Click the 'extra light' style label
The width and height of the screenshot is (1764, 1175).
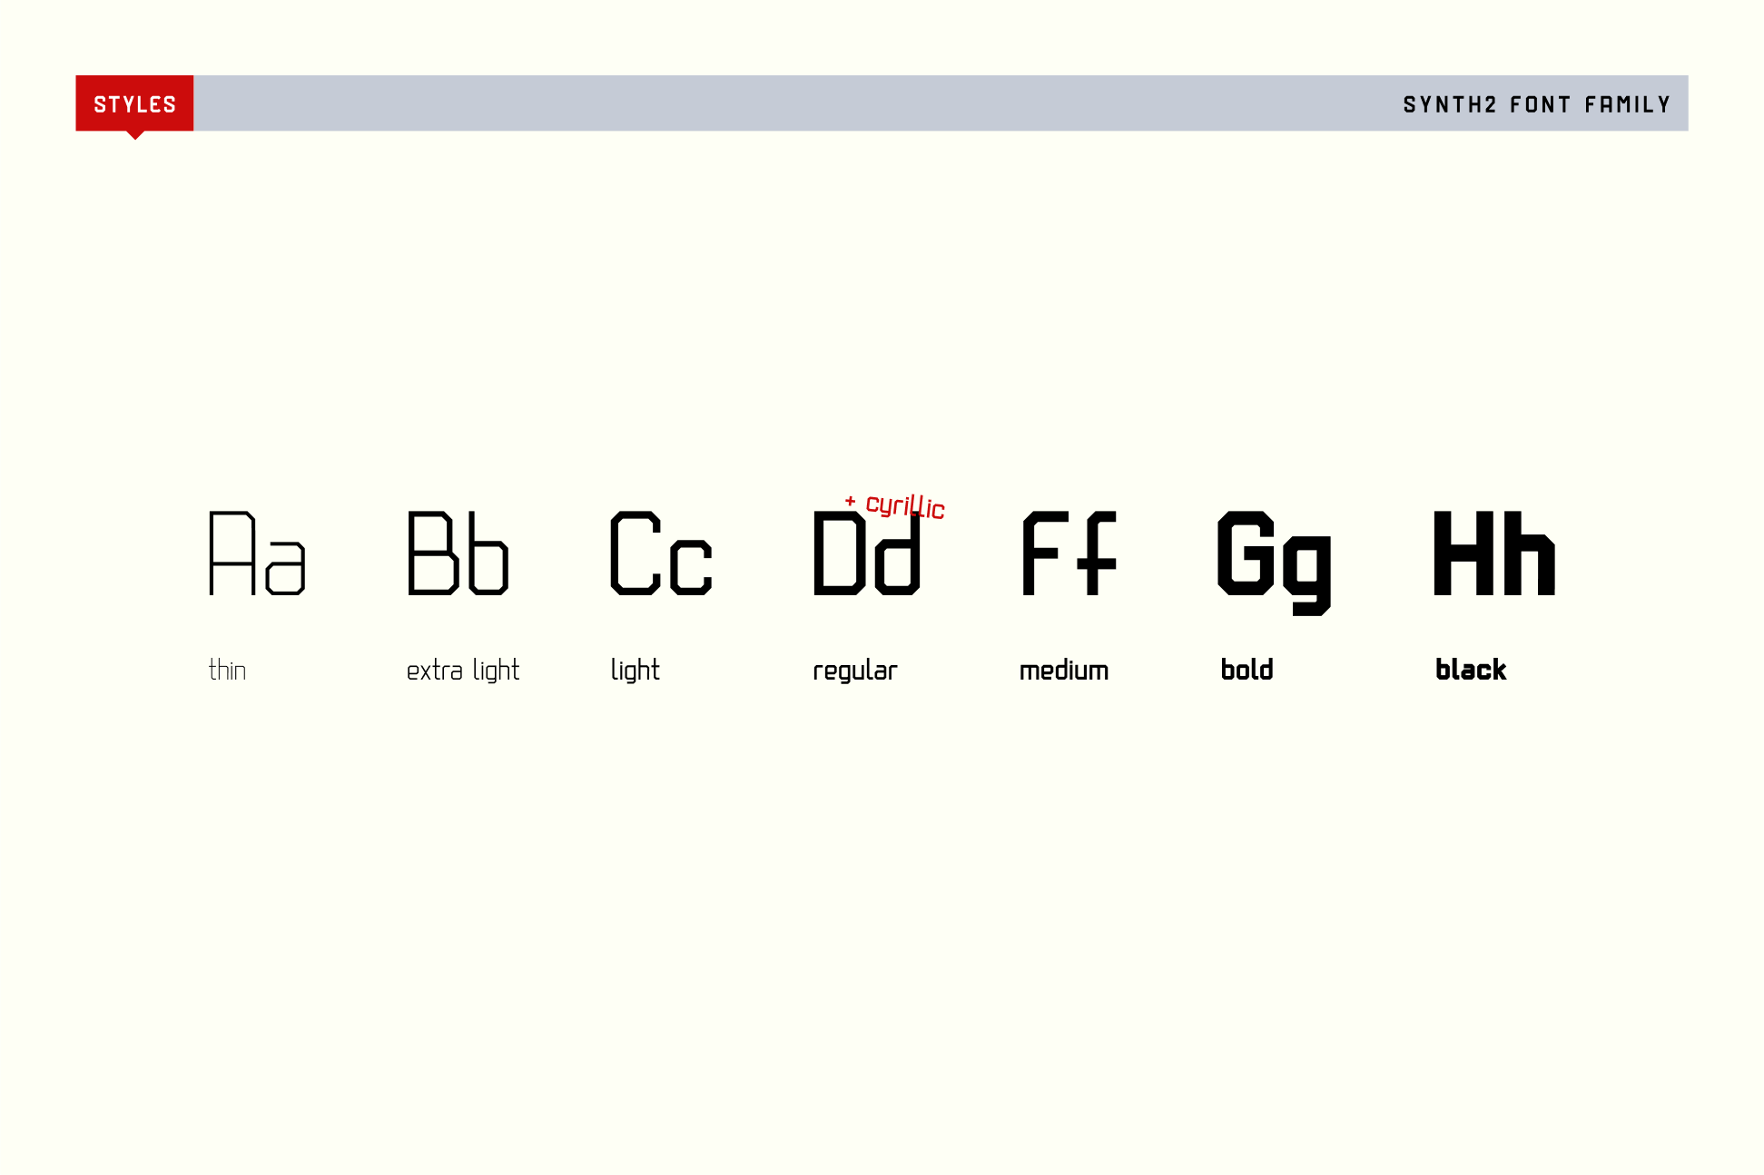(x=463, y=671)
